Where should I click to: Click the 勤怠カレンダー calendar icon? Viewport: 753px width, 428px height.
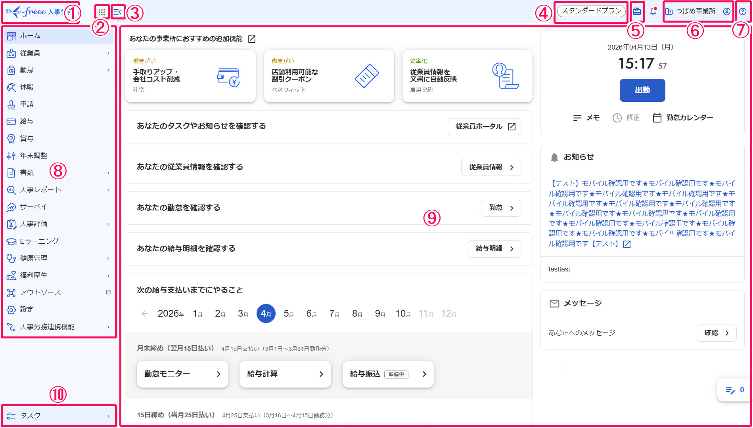point(657,118)
